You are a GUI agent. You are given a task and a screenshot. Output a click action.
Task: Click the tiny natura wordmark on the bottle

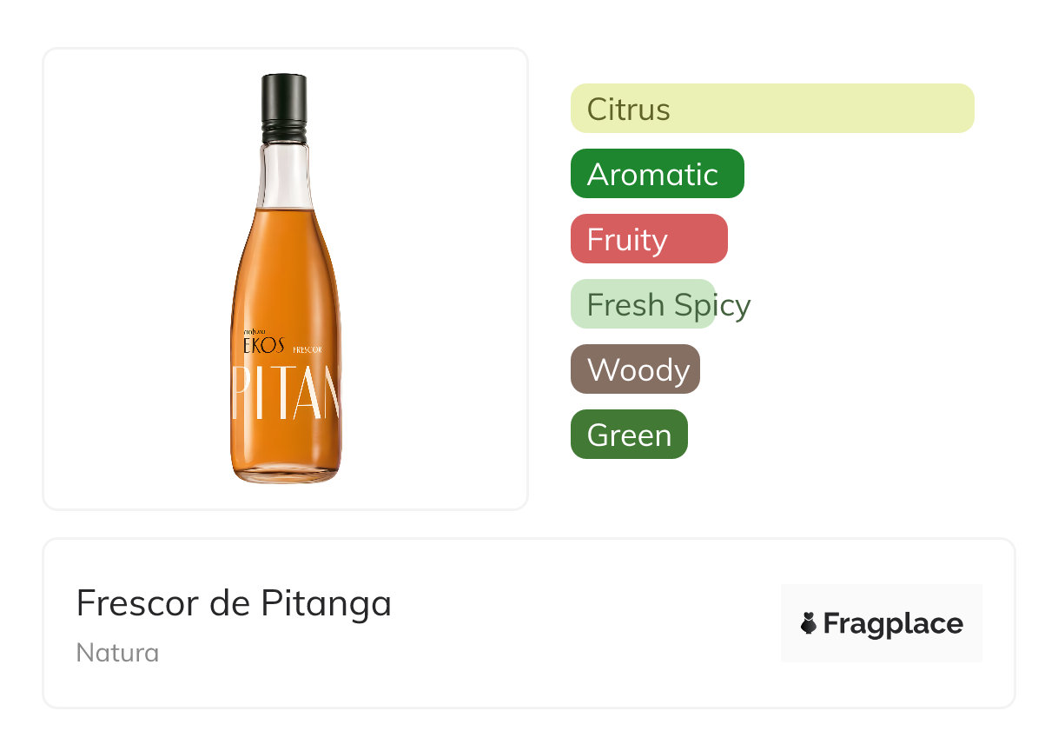pos(253,331)
